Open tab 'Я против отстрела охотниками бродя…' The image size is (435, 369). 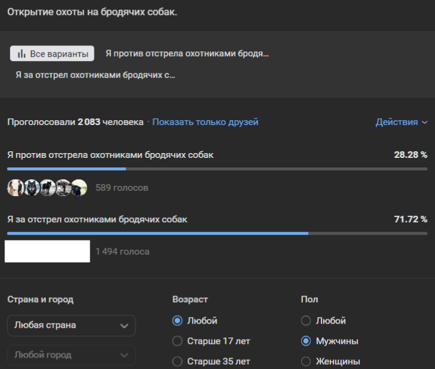click(187, 53)
